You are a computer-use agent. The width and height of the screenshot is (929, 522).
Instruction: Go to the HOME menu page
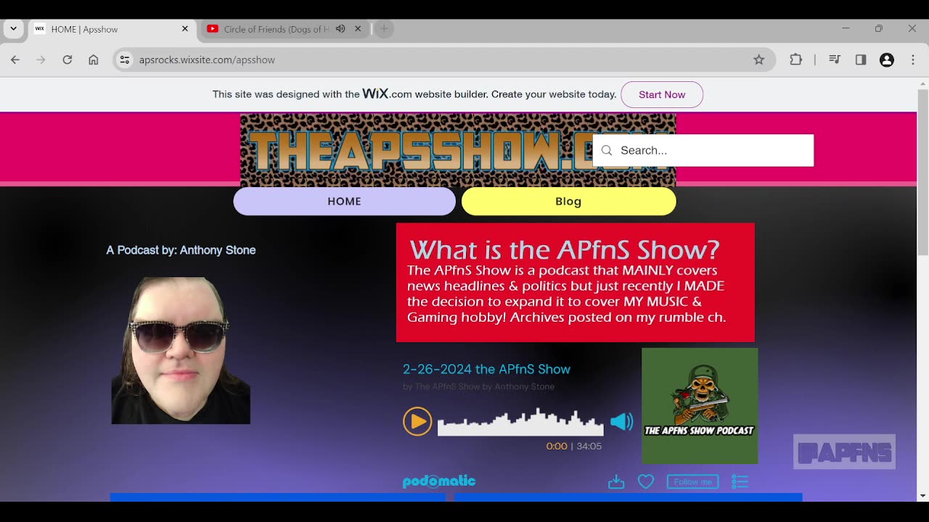tap(344, 201)
